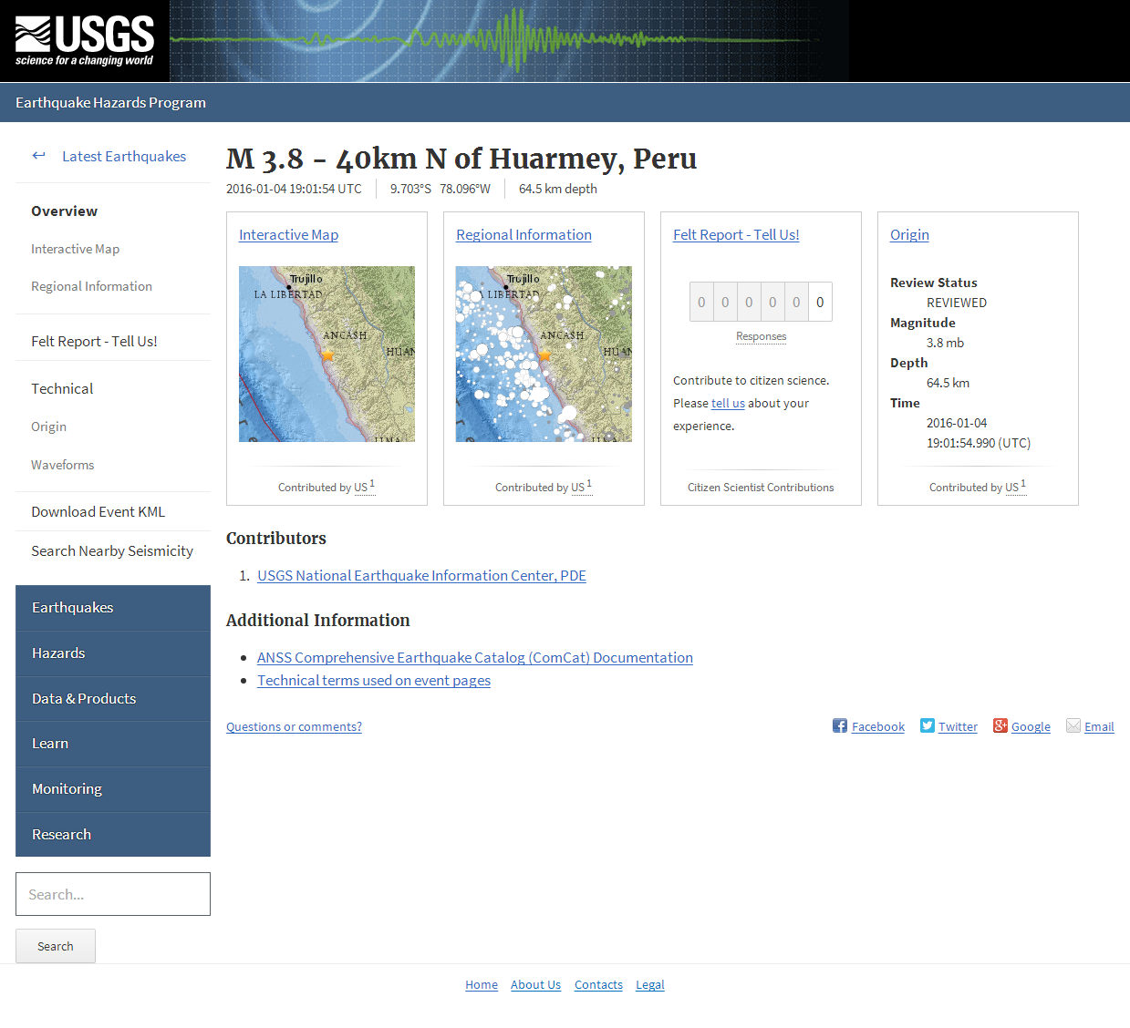The width and height of the screenshot is (1130, 1028).
Task: Click the back arrow beside Latest Earthquakes
Action: point(38,156)
